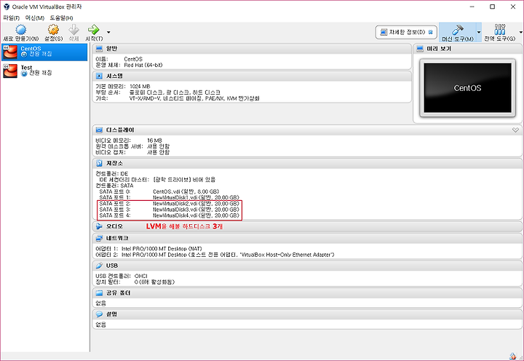This screenshot has height=361, width=524.
Task: Click the NewVirtualDisk4.vdi entry
Action: [196, 215]
